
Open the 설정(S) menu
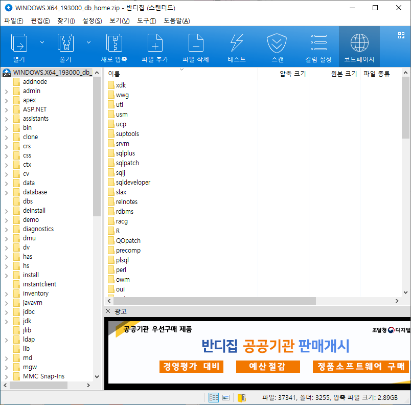[x=92, y=20]
